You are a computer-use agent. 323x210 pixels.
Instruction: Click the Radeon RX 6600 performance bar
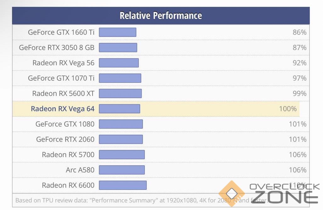(x=123, y=185)
